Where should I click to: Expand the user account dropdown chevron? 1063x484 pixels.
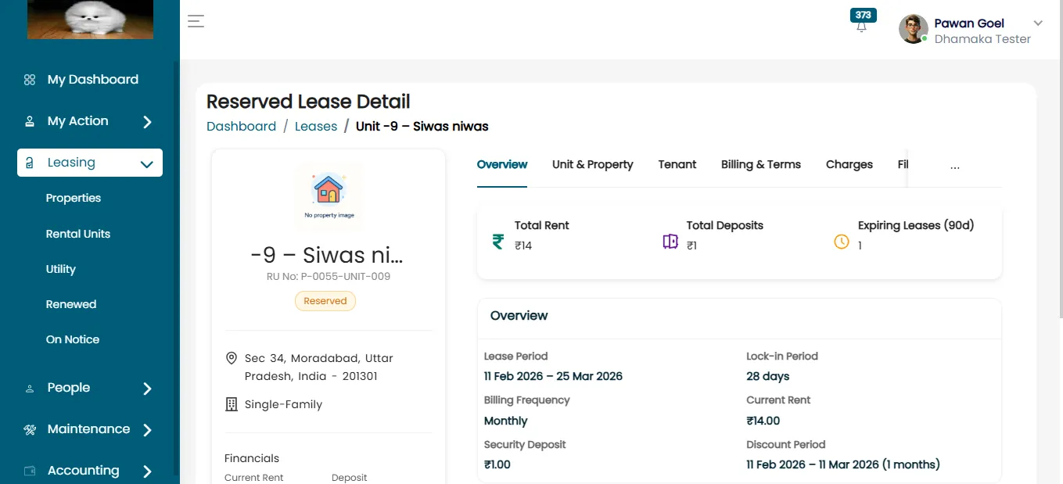(1038, 23)
